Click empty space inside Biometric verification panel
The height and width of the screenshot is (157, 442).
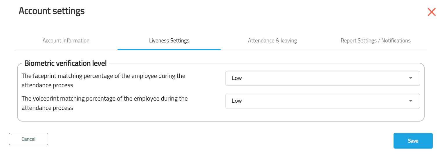(x=221, y=115)
